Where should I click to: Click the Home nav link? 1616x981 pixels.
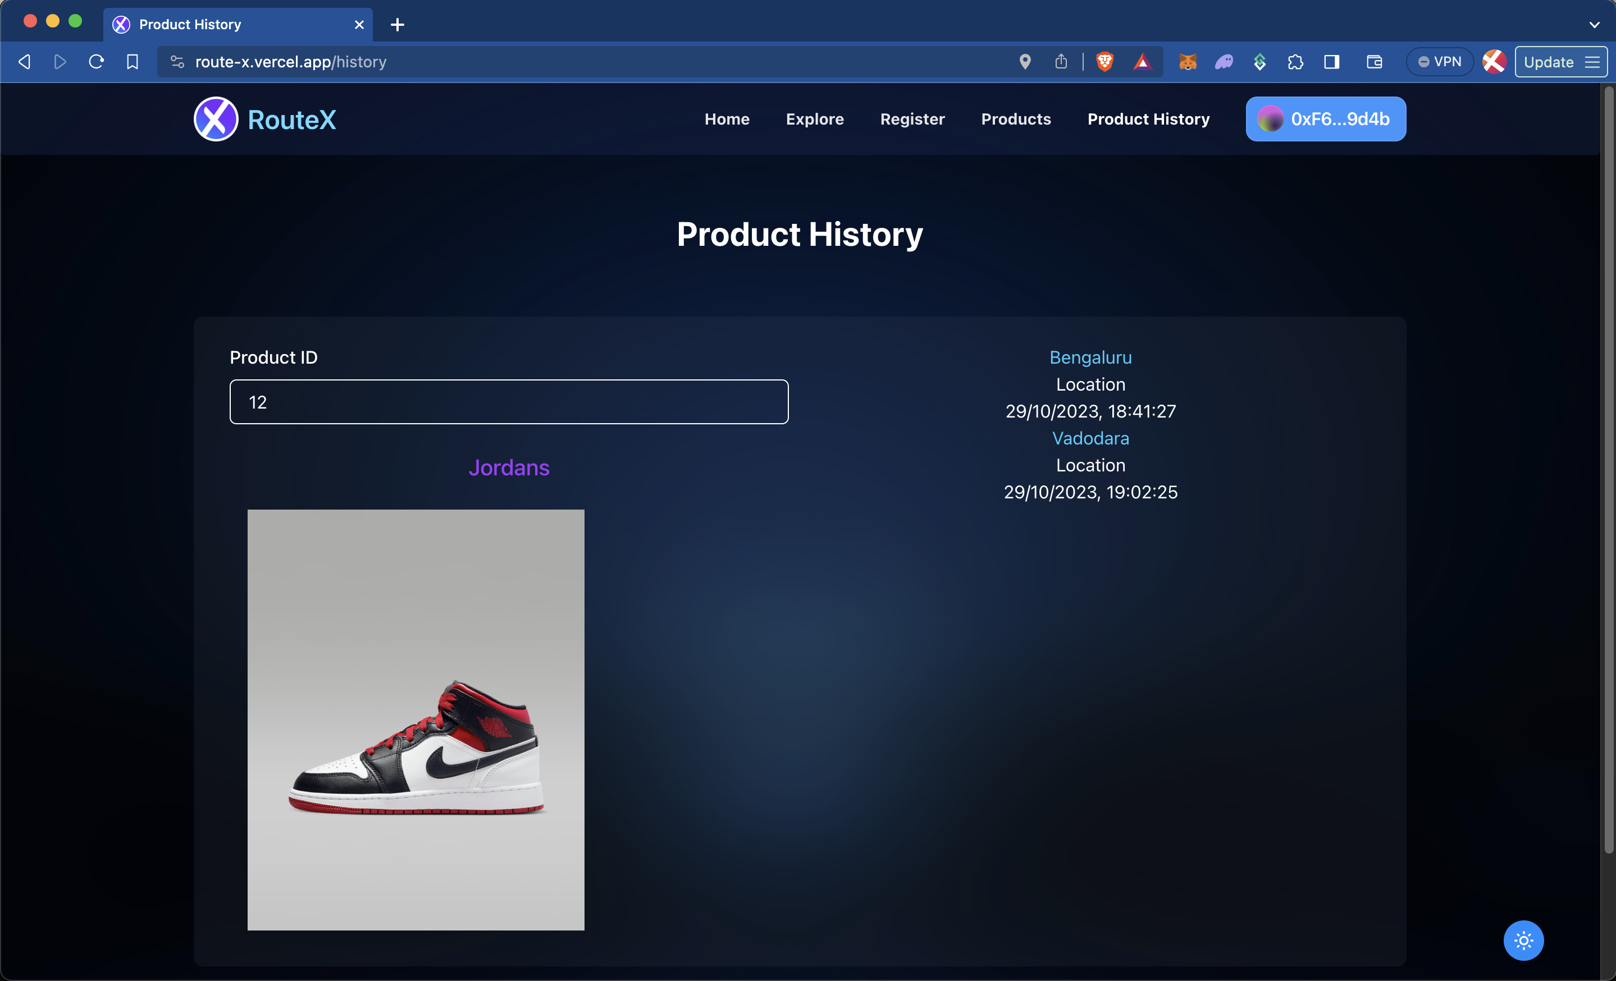coord(727,120)
